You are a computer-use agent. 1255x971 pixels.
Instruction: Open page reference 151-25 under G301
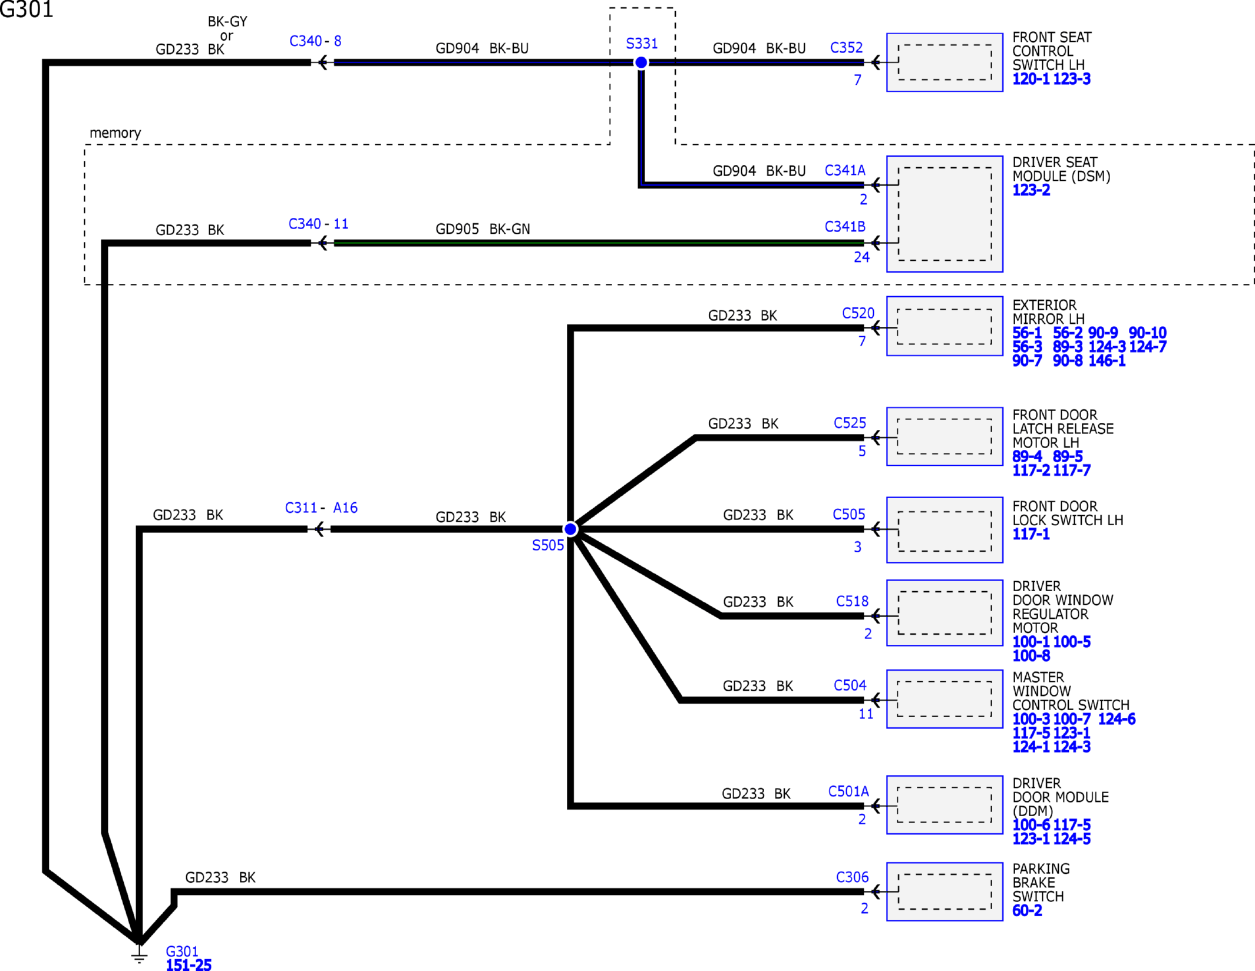189,965
